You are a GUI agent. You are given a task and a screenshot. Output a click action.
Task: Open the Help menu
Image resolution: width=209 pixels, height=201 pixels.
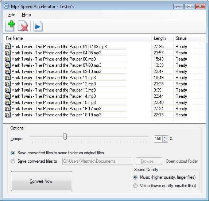[26, 15]
